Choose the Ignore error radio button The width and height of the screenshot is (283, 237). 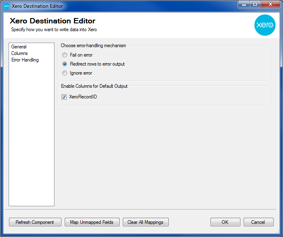pyautogui.click(x=65, y=73)
